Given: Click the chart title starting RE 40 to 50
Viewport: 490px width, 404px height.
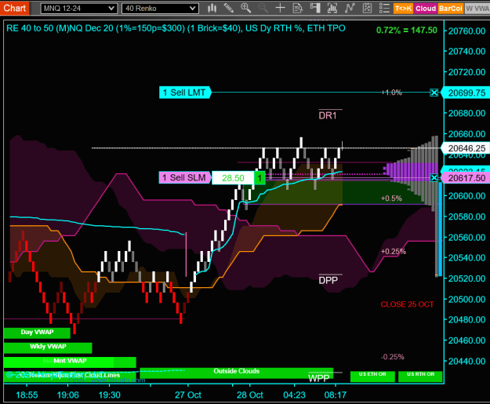Looking at the screenshot, I should point(176,28).
